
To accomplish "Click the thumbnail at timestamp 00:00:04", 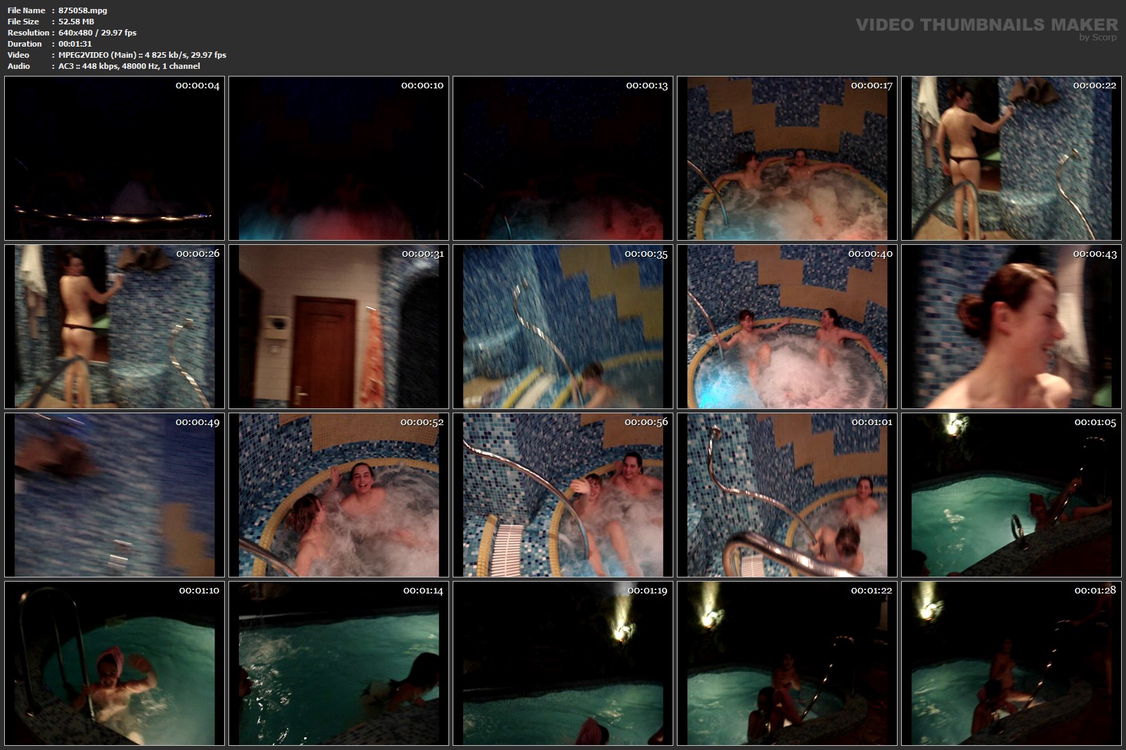I will (114, 158).
